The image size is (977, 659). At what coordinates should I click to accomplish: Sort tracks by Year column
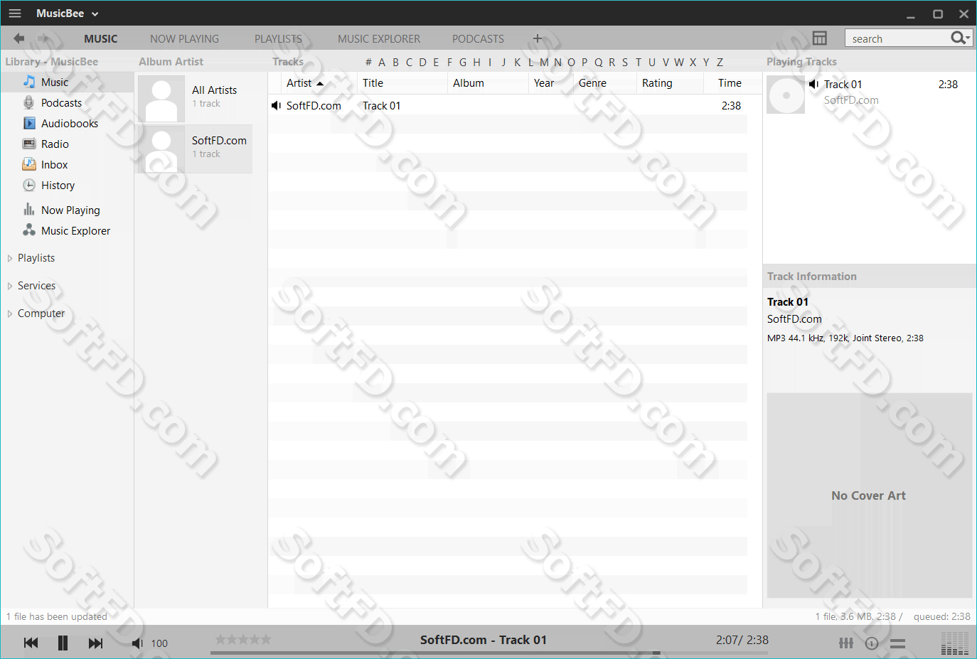pyautogui.click(x=551, y=83)
